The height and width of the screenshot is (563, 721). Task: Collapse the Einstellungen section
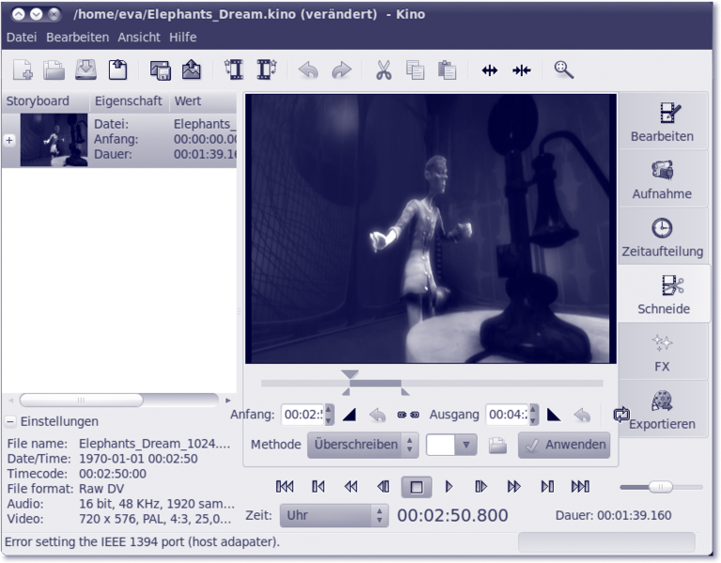(x=10, y=422)
